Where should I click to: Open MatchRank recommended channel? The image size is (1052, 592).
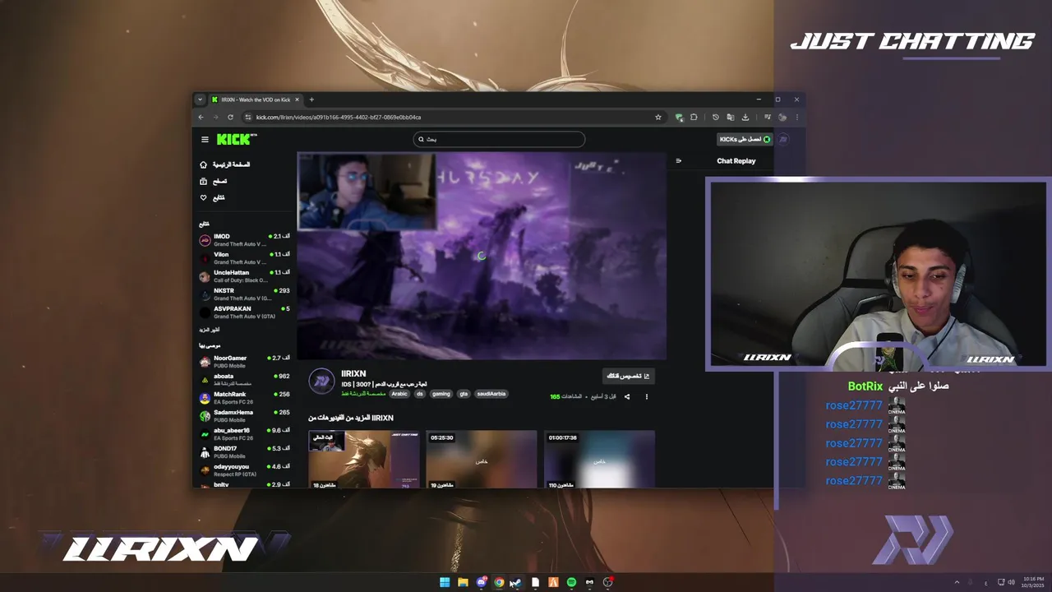tap(244, 398)
